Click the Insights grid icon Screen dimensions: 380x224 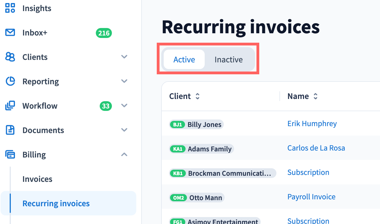click(x=10, y=8)
